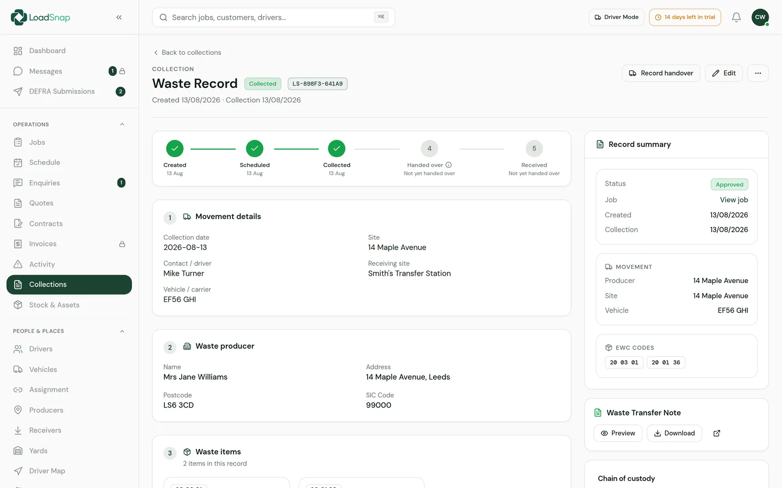The width and height of the screenshot is (782, 488).
Task: Open the more options ellipsis button
Action: coord(758,73)
